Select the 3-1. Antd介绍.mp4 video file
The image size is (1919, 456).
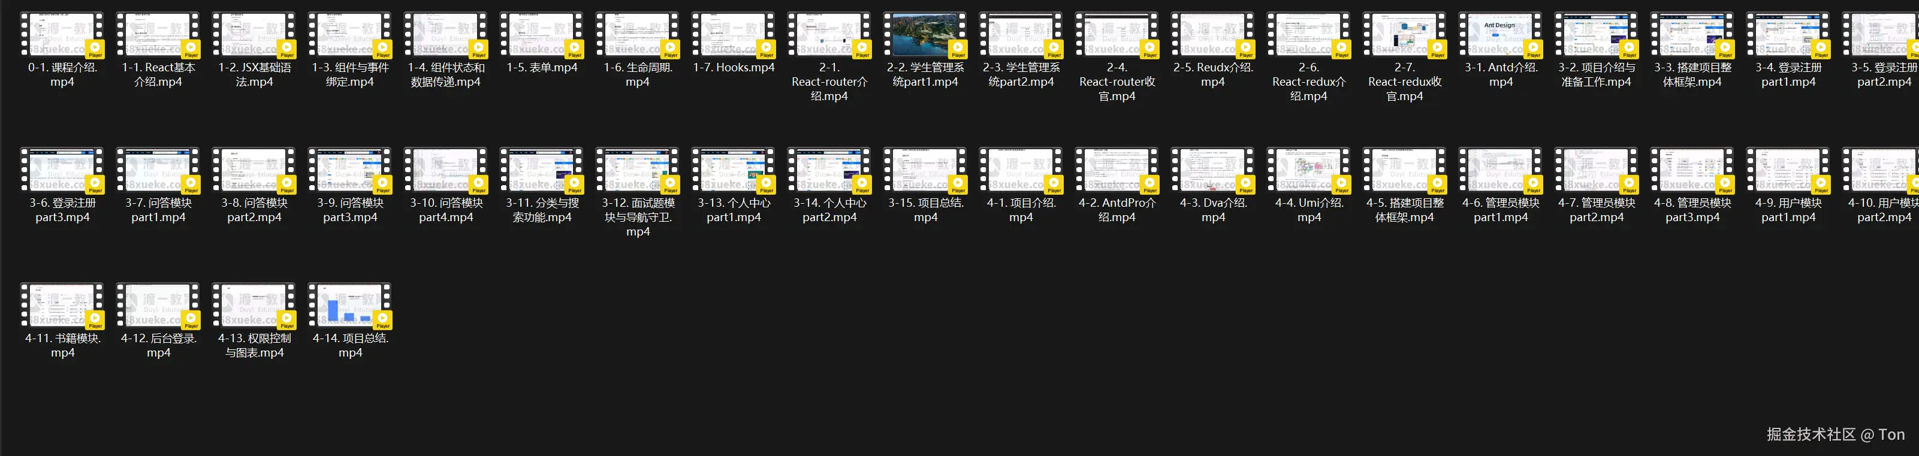coord(1500,35)
